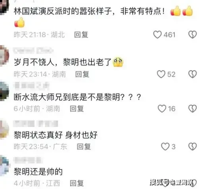This screenshot has width=199, height=189.
Task: Reply to the 断水流大师兄 comment
Action: tap(77, 109)
